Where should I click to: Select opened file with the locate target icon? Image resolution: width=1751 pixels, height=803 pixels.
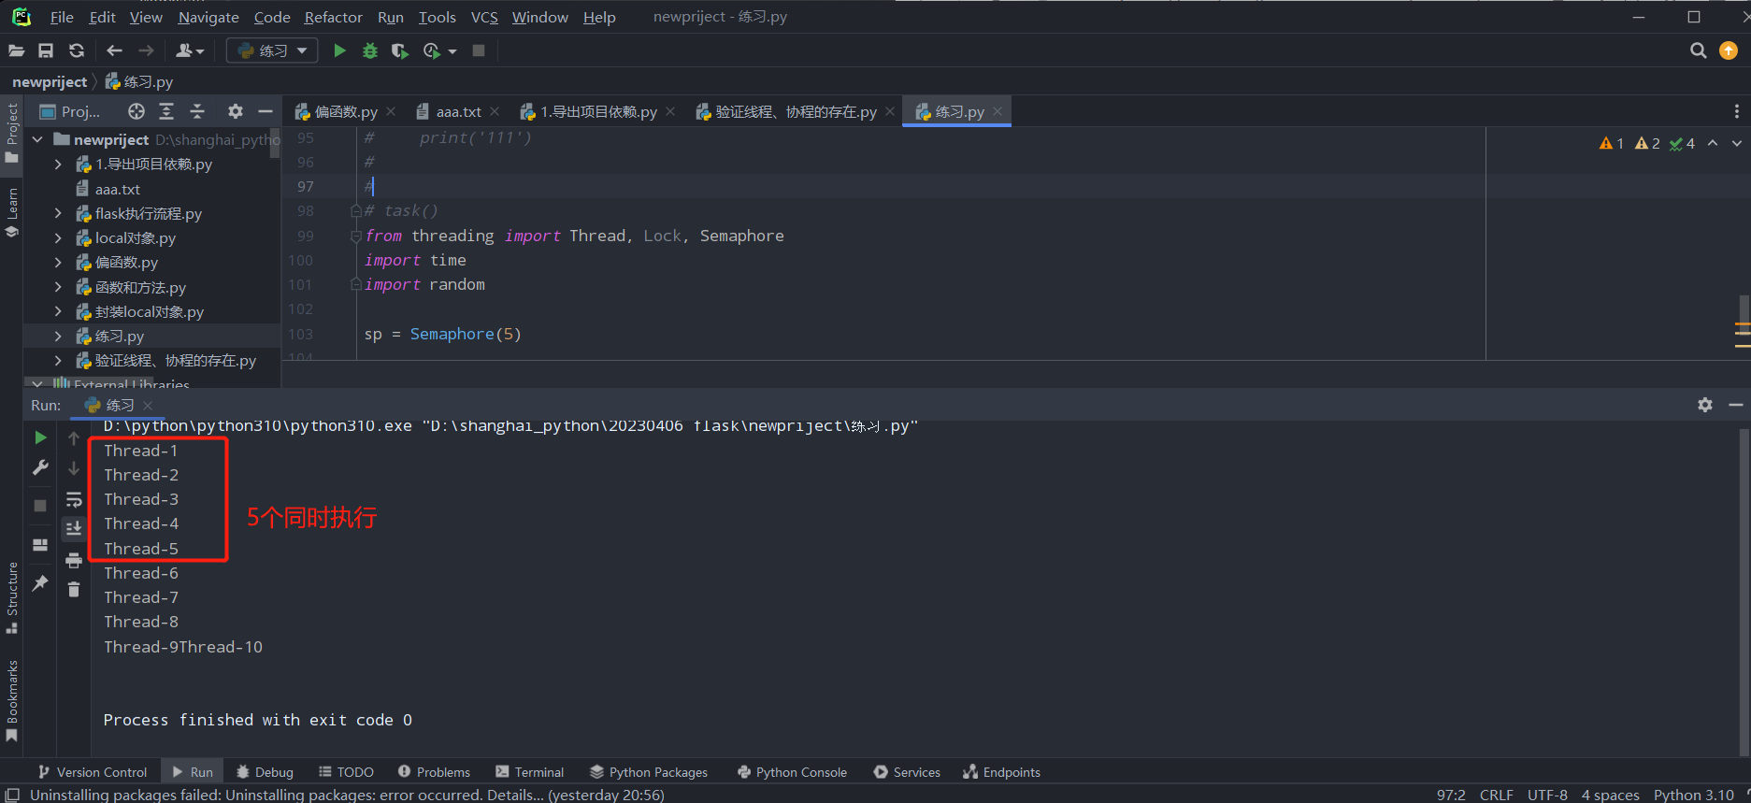pos(136,111)
